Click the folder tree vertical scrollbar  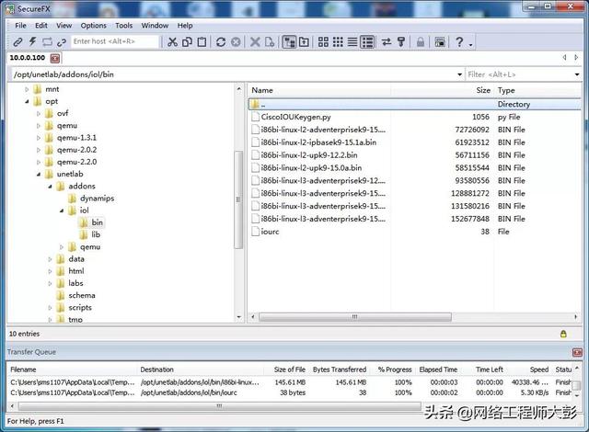pyautogui.click(x=238, y=199)
